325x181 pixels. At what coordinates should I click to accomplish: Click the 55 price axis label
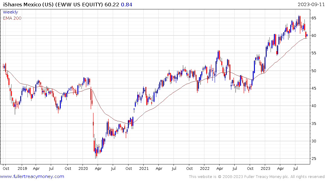[x=314, y=53]
